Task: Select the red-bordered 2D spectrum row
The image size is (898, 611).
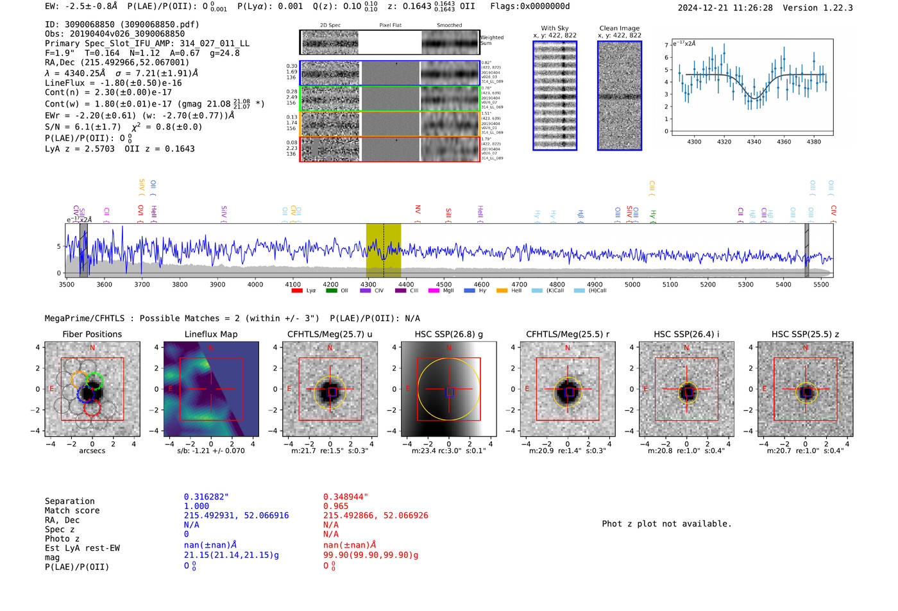Action: pyautogui.click(x=390, y=149)
